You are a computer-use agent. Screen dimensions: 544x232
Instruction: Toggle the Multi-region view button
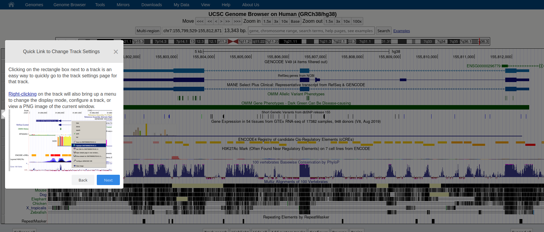[x=148, y=31]
